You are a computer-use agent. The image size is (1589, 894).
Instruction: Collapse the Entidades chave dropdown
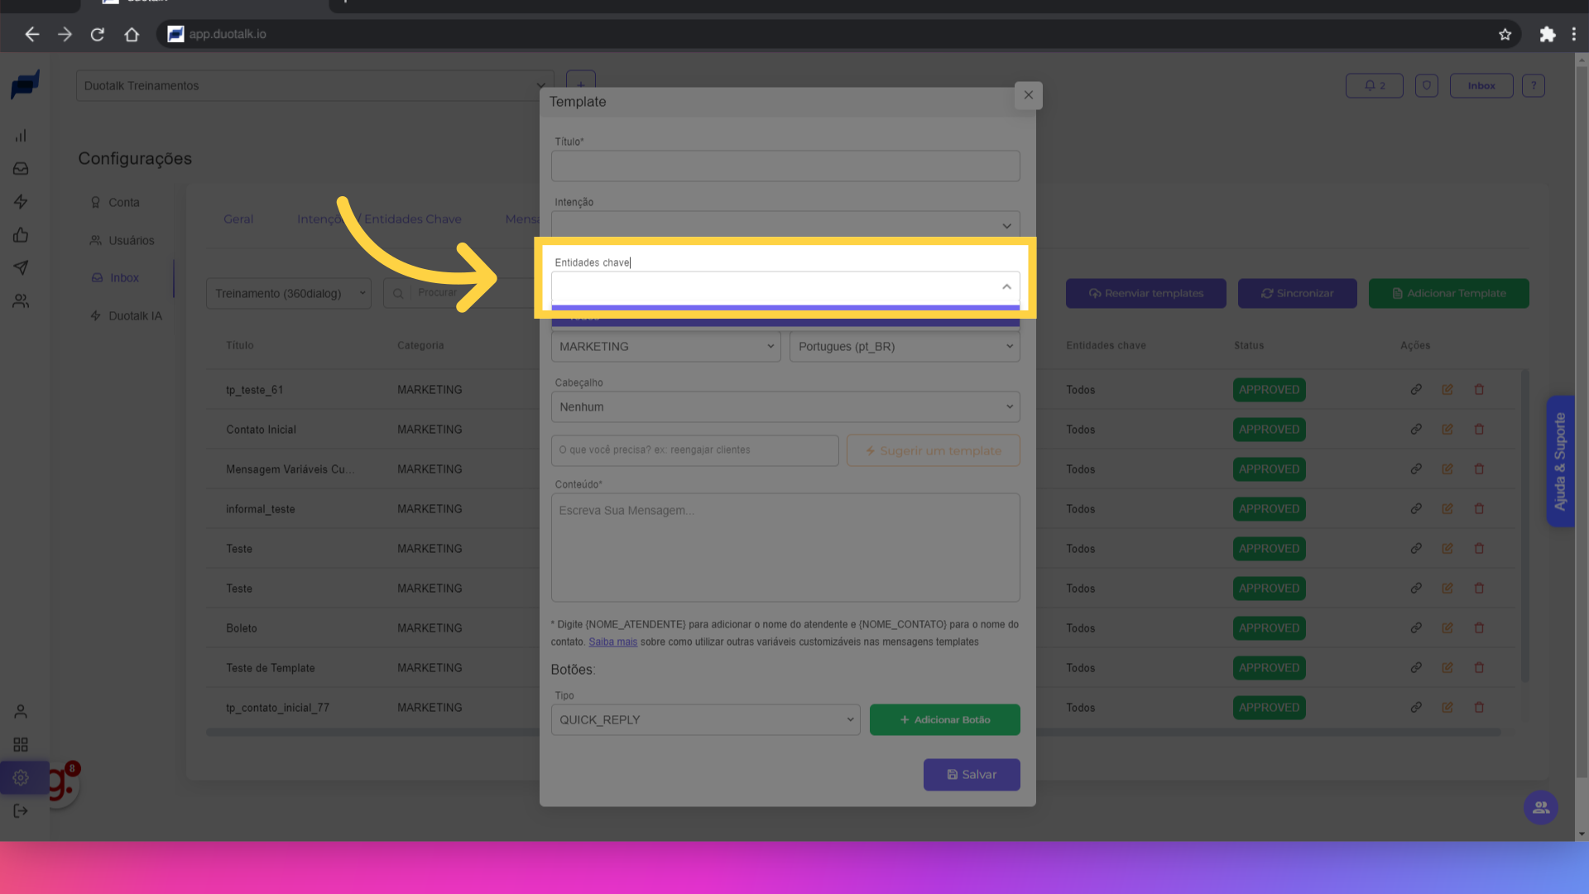[1006, 286]
